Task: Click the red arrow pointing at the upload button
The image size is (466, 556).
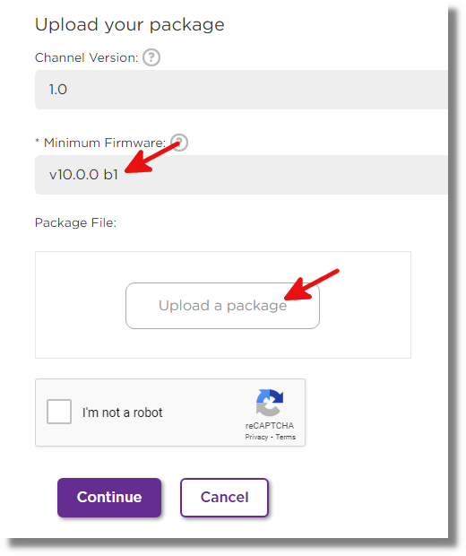Action: coord(312,284)
